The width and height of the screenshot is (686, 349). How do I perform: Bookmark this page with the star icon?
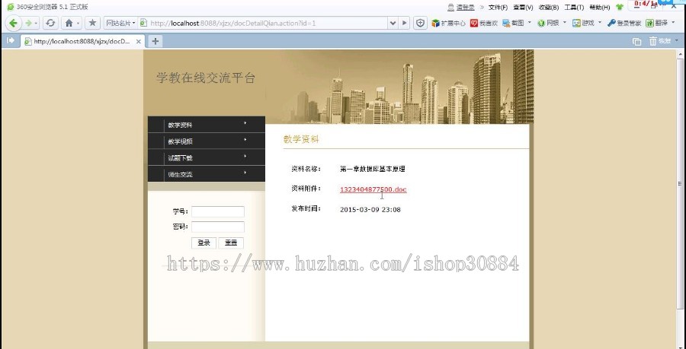(x=92, y=23)
